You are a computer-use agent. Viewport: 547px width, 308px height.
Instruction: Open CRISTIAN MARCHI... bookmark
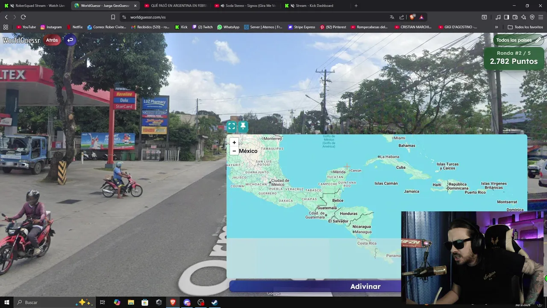pyautogui.click(x=413, y=27)
